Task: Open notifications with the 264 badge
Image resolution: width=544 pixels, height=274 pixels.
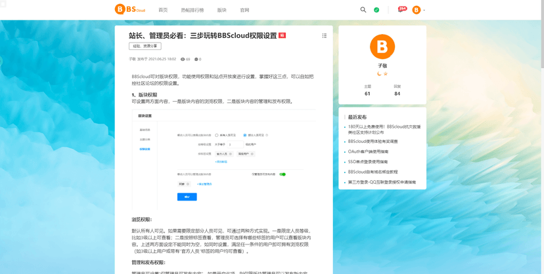Action: [401, 9]
